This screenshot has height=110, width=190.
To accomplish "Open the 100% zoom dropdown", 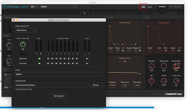I will (34, 7).
